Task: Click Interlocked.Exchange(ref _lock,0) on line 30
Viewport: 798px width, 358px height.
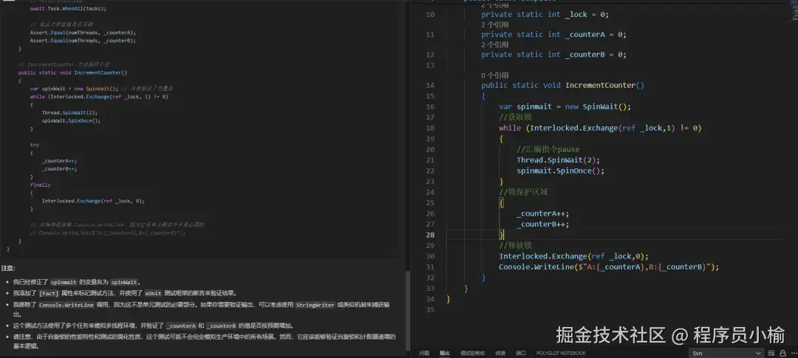Action: pyautogui.click(x=573, y=256)
